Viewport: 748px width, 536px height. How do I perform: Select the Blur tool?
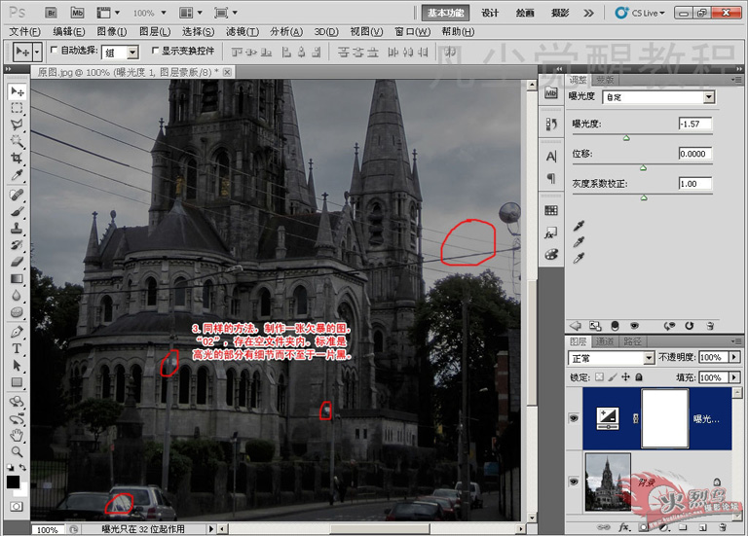(x=18, y=295)
